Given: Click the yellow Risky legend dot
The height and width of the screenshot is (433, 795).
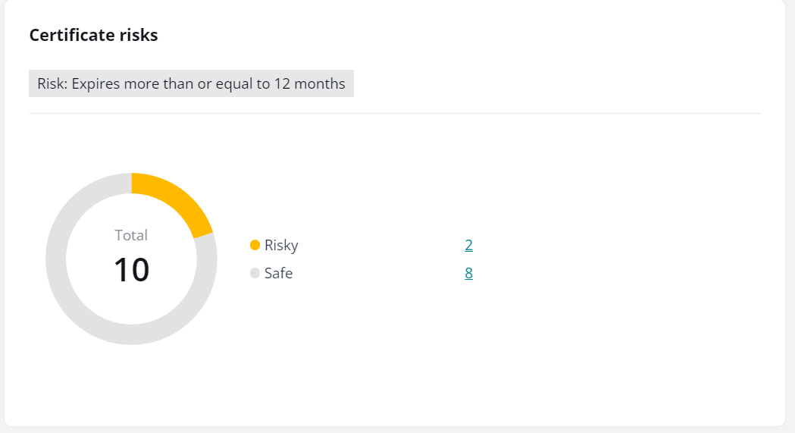Looking at the screenshot, I should click(x=255, y=245).
